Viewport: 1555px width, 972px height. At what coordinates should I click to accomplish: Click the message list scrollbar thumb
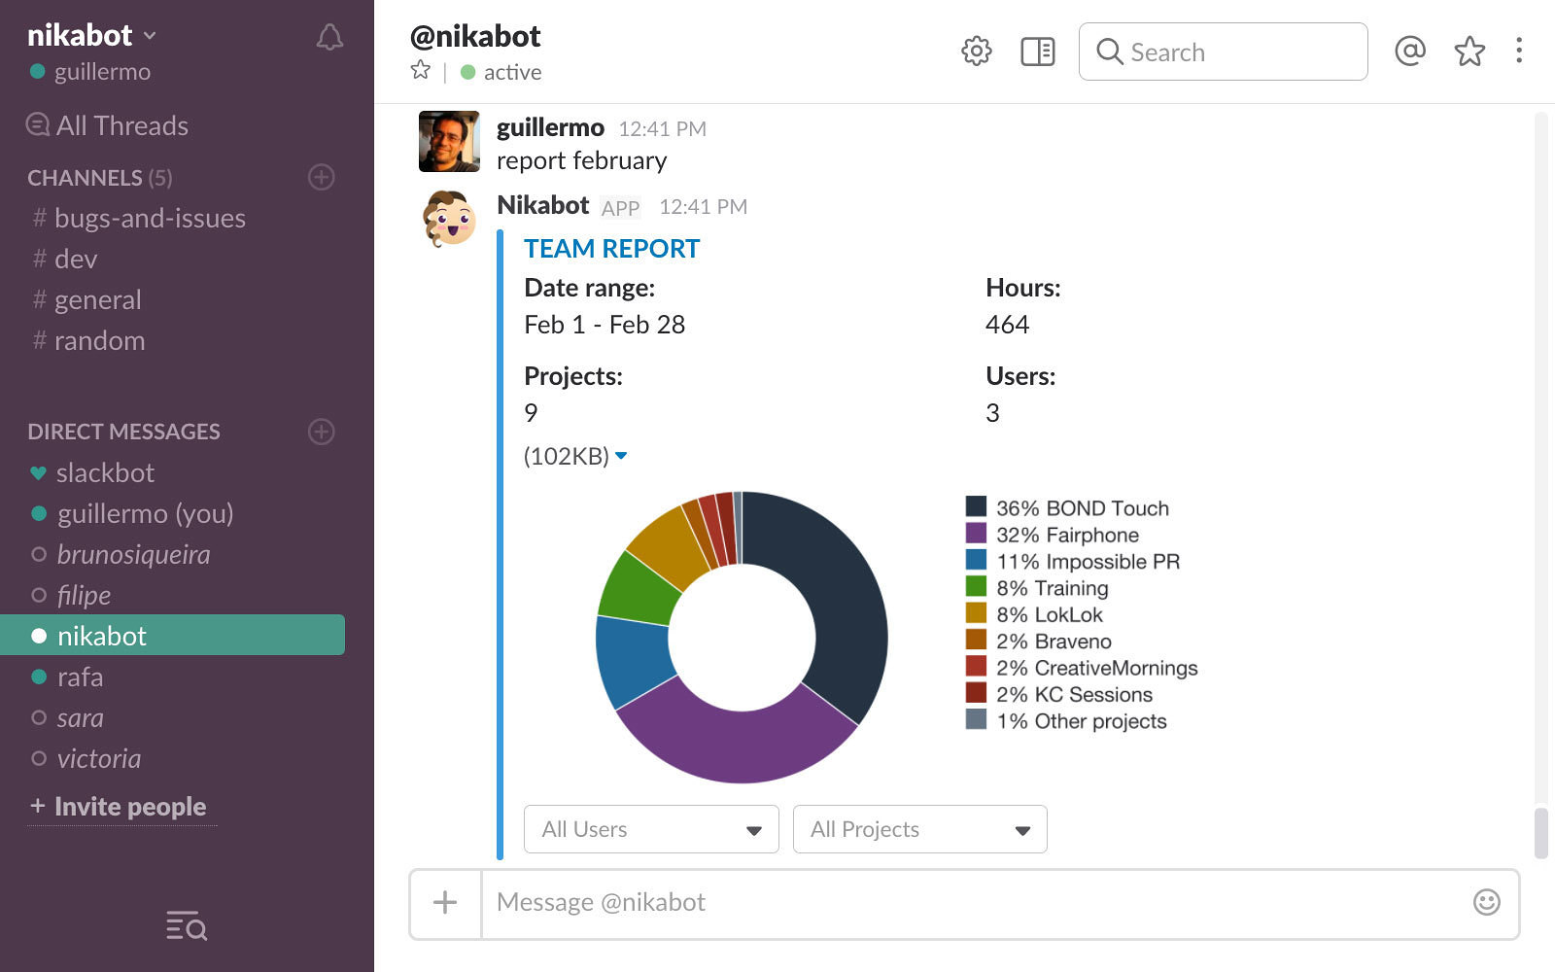coord(1540,833)
